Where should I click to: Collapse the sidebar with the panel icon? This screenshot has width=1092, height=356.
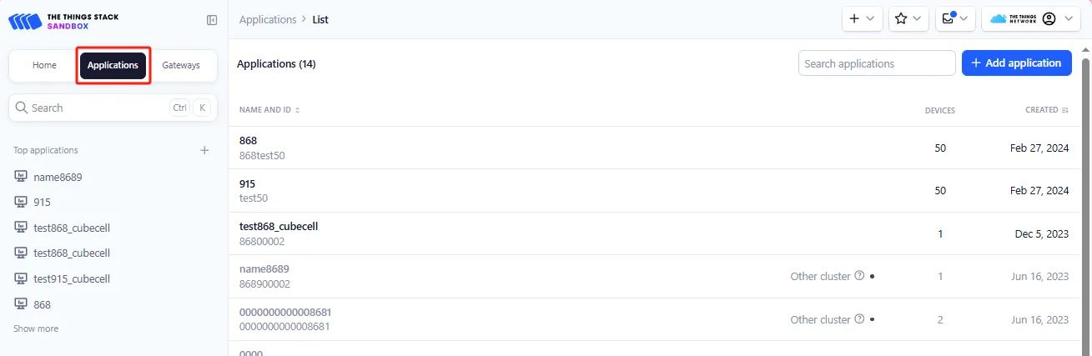[212, 20]
